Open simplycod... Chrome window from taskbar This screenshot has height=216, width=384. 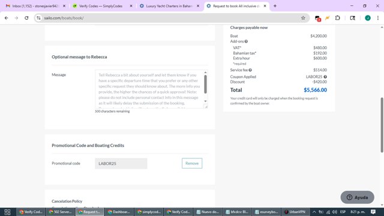point(149,212)
